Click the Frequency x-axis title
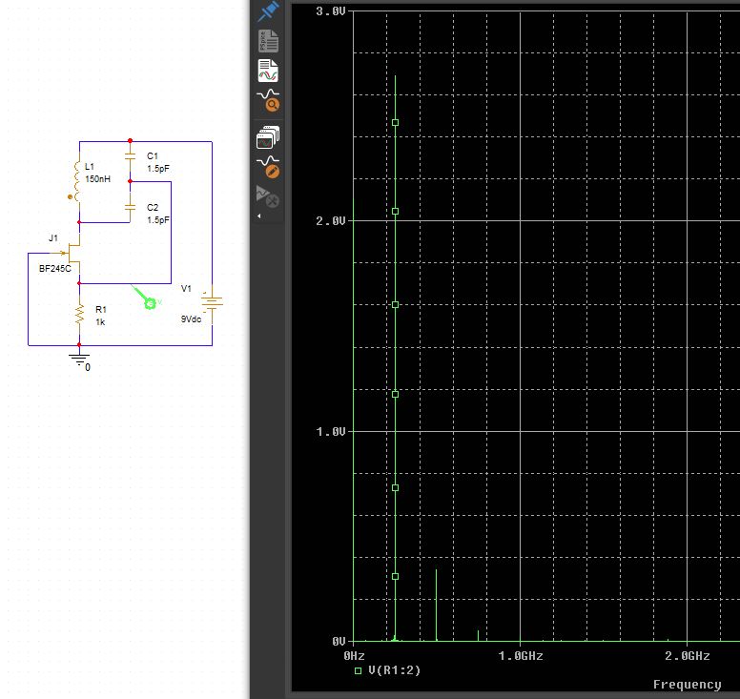Screen dimensions: 740x699 click(687, 684)
